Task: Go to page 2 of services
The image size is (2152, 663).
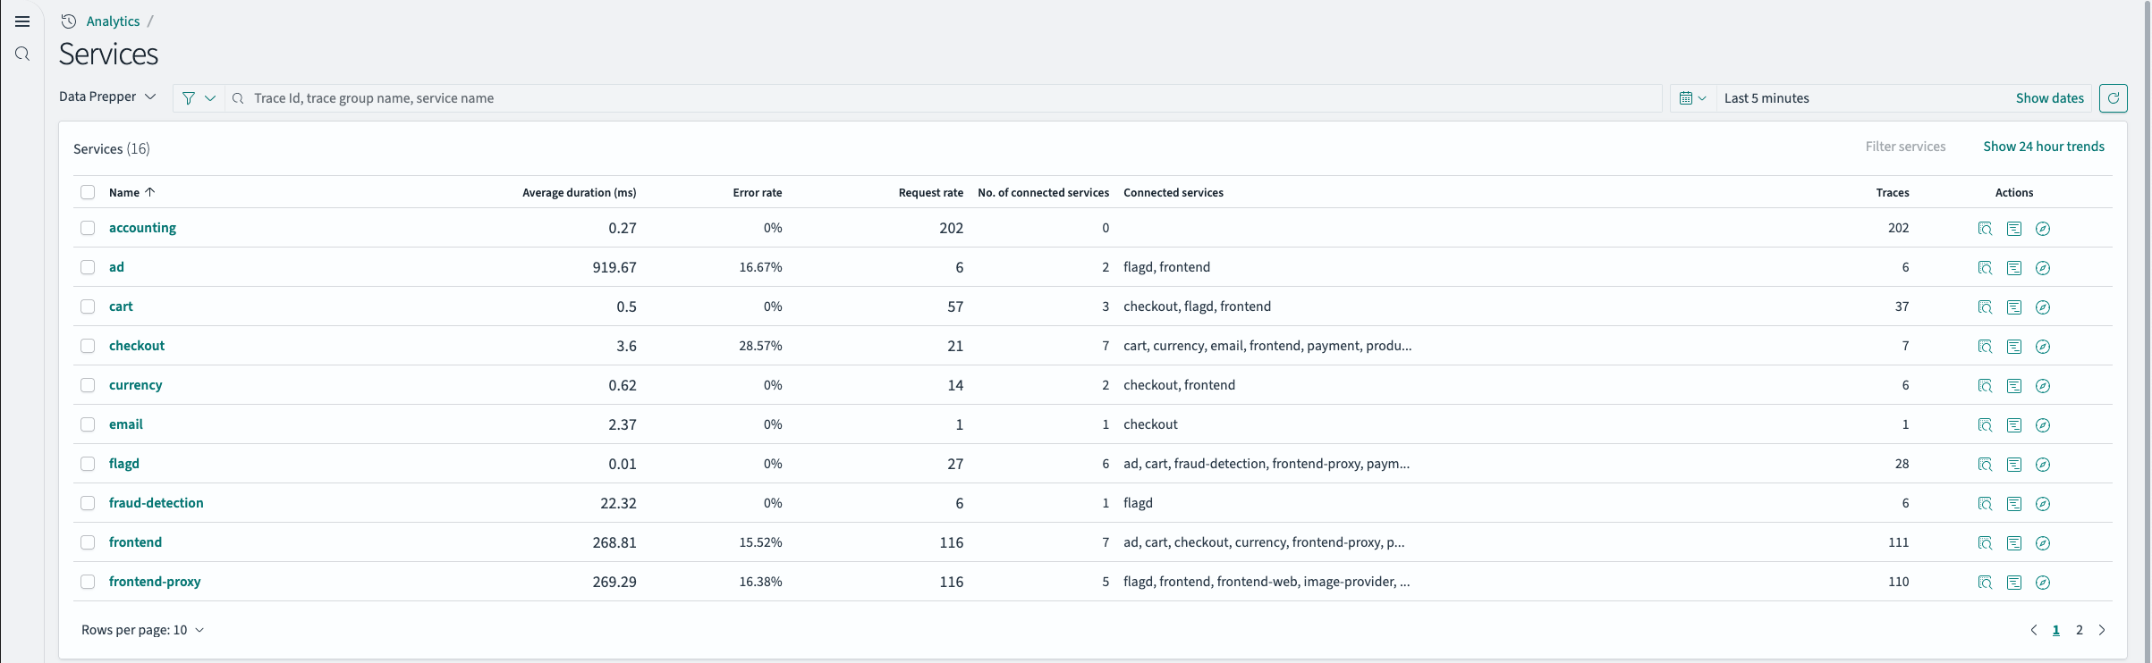Action: (x=2079, y=630)
